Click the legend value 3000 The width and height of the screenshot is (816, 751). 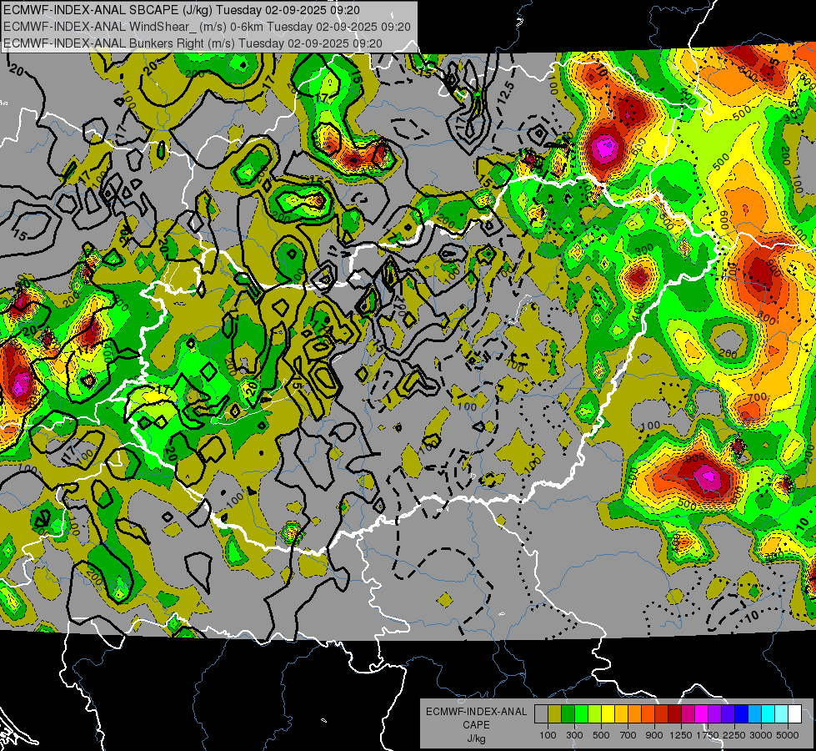coord(761,735)
